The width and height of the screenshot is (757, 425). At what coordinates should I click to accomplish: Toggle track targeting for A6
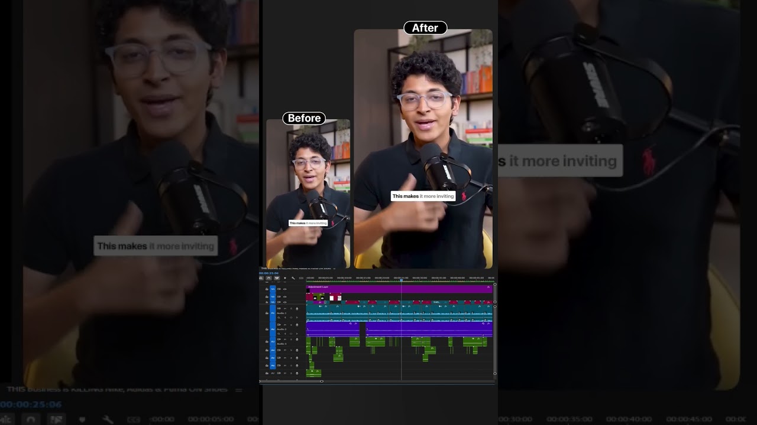[273, 365]
